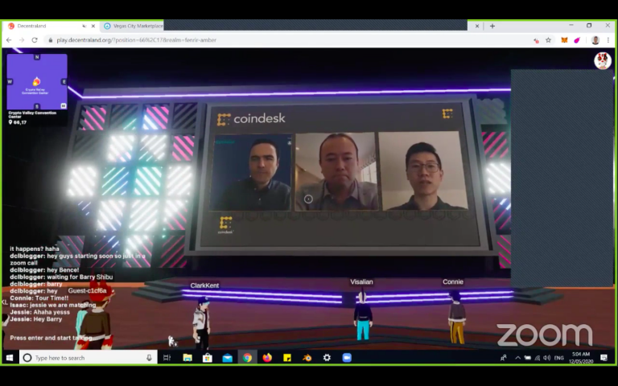The image size is (618, 386).
Task: Mute the Decentraland tab audio indicator
Action: pos(84,26)
